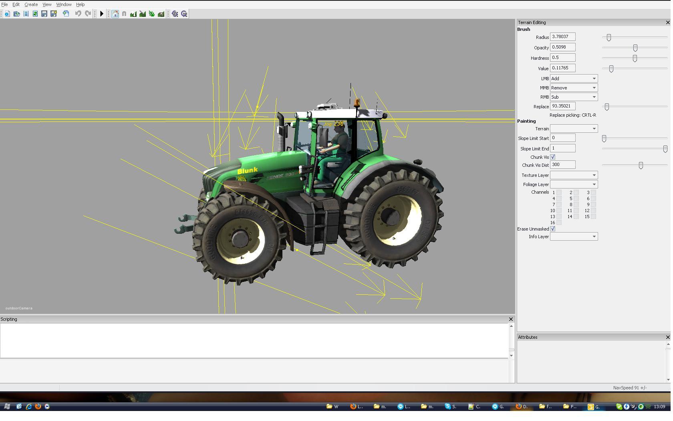
Task: Click the Replace value field
Action: 563,106
